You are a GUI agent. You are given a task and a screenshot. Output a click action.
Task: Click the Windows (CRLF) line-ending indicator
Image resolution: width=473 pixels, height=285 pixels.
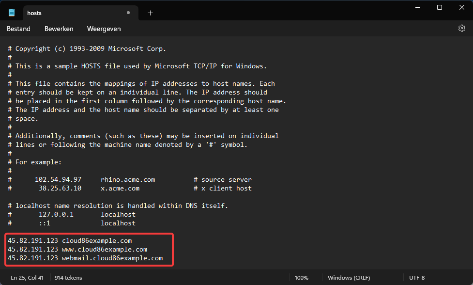349,277
